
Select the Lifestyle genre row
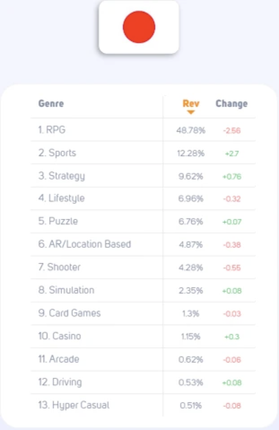click(x=143, y=198)
